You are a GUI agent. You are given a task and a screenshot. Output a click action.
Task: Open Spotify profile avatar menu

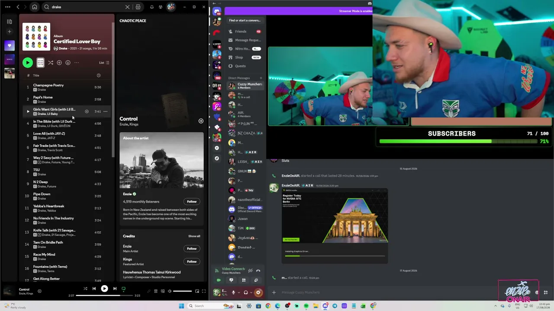(x=171, y=7)
